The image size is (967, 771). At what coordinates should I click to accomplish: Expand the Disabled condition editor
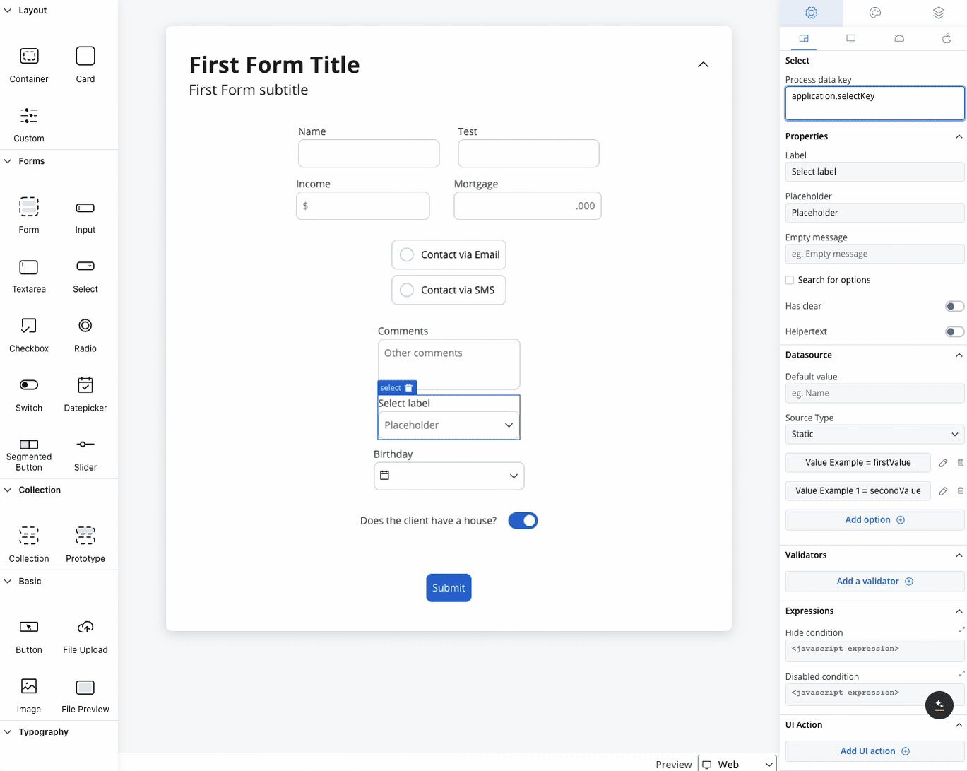pos(961,673)
